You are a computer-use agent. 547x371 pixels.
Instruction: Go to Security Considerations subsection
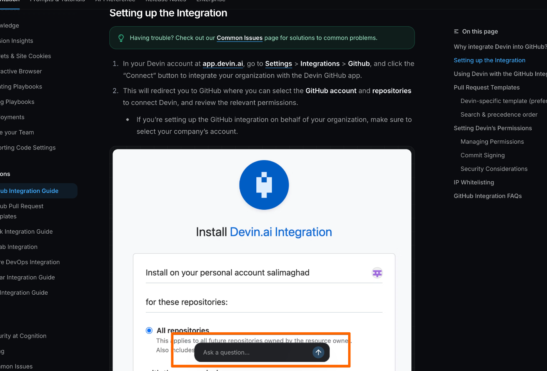click(x=494, y=169)
